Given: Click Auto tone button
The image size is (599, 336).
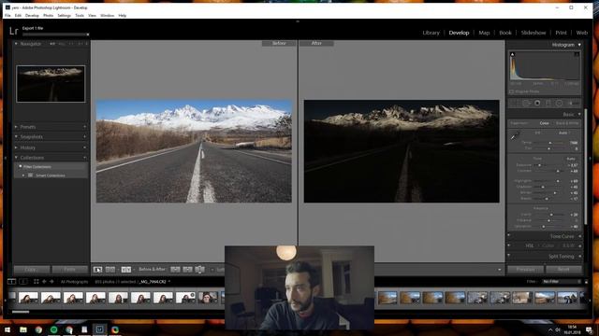Looking at the screenshot, I should click(x=571, y=159).
